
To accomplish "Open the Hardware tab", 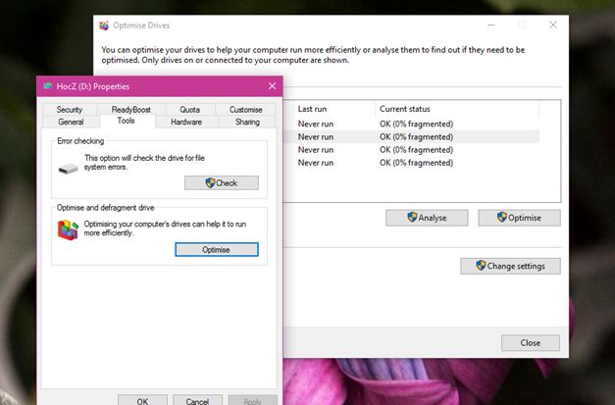I will click(186, 122).
